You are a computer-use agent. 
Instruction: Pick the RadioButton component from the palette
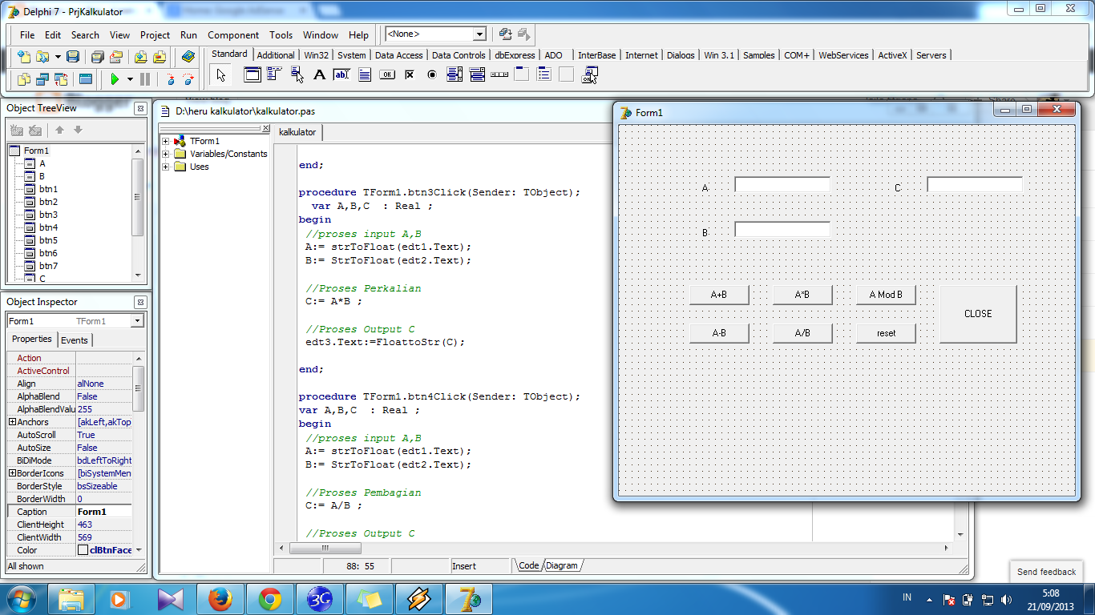(x=432, y=75)
